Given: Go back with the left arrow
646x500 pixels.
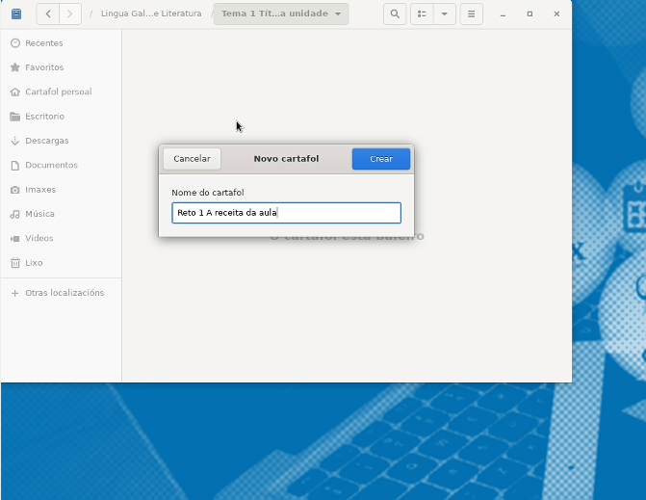Looking at the screenshot, I should [x=48, y=14].
